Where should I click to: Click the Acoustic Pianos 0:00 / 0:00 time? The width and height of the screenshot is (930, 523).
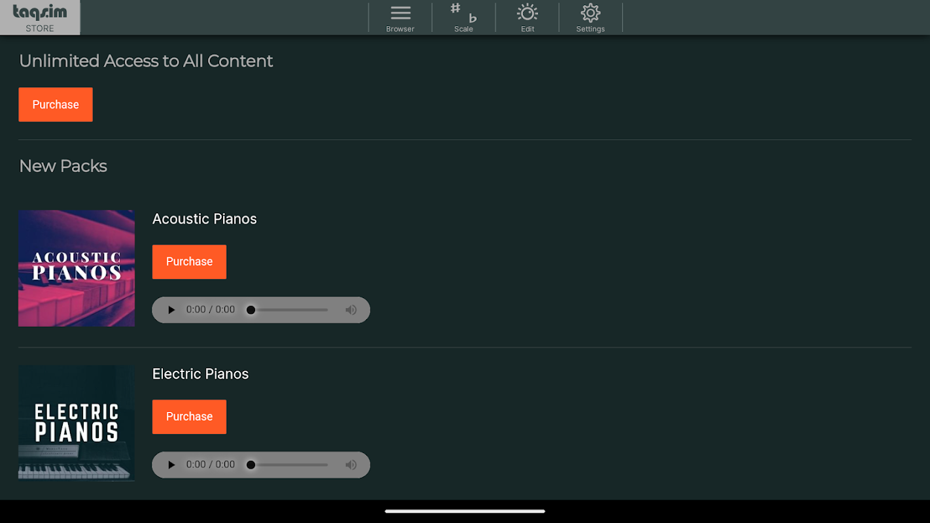click(x=211, y=310)
